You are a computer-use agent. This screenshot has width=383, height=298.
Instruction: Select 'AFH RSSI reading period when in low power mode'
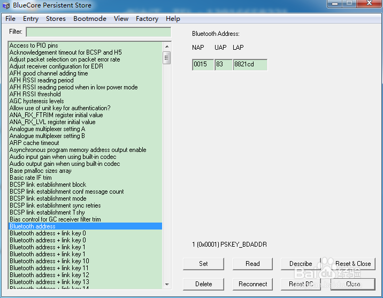[86, 87]
